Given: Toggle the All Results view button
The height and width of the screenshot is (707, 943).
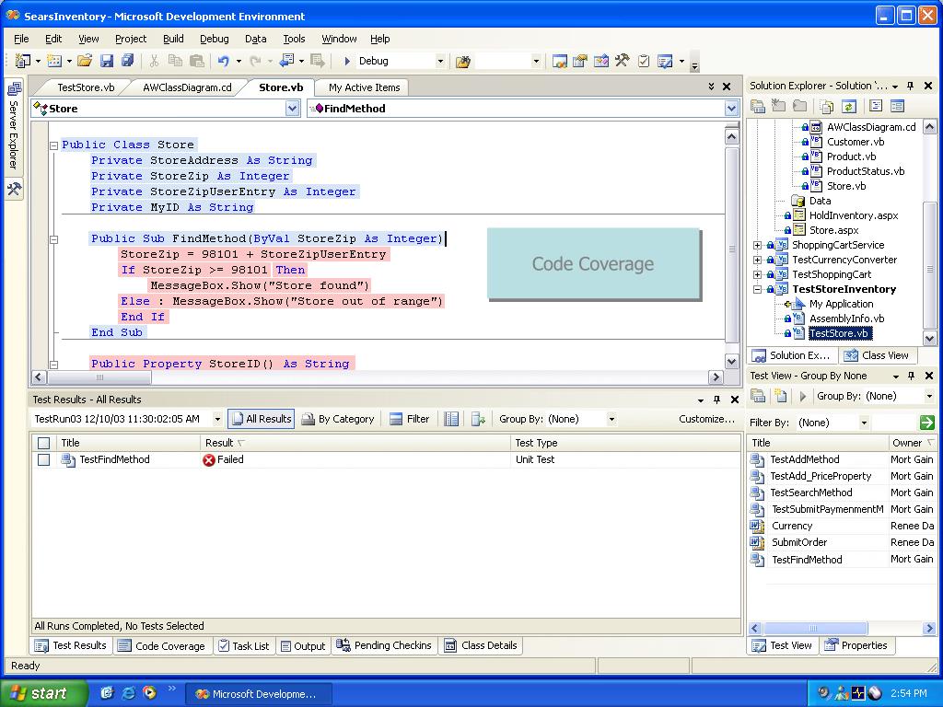Looking at the screenshot, I should coord(261,419).
